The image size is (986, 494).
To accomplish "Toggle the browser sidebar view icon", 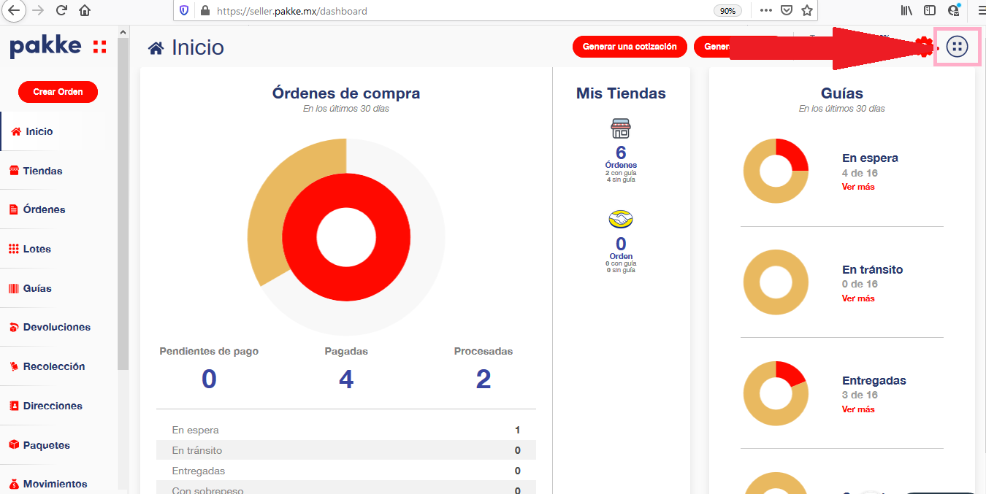I will (x=930, y=10).
